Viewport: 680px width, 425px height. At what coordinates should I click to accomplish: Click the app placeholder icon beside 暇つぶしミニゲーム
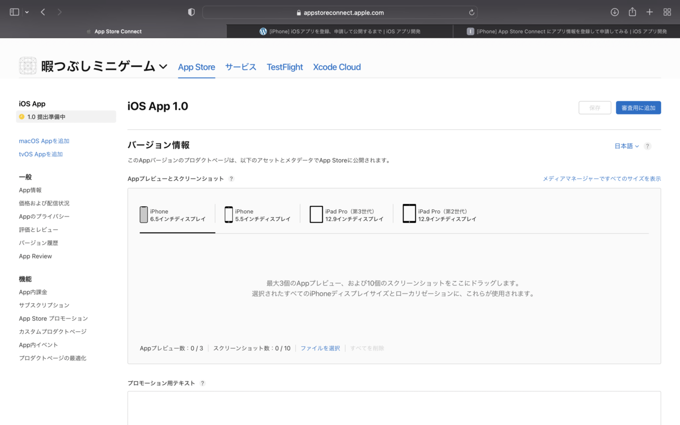pos(28,66)
